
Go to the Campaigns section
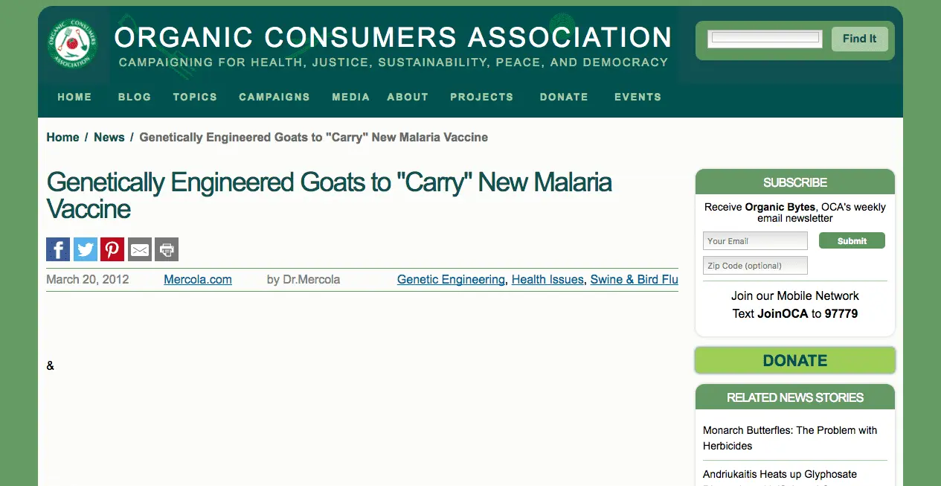(274, 97)
